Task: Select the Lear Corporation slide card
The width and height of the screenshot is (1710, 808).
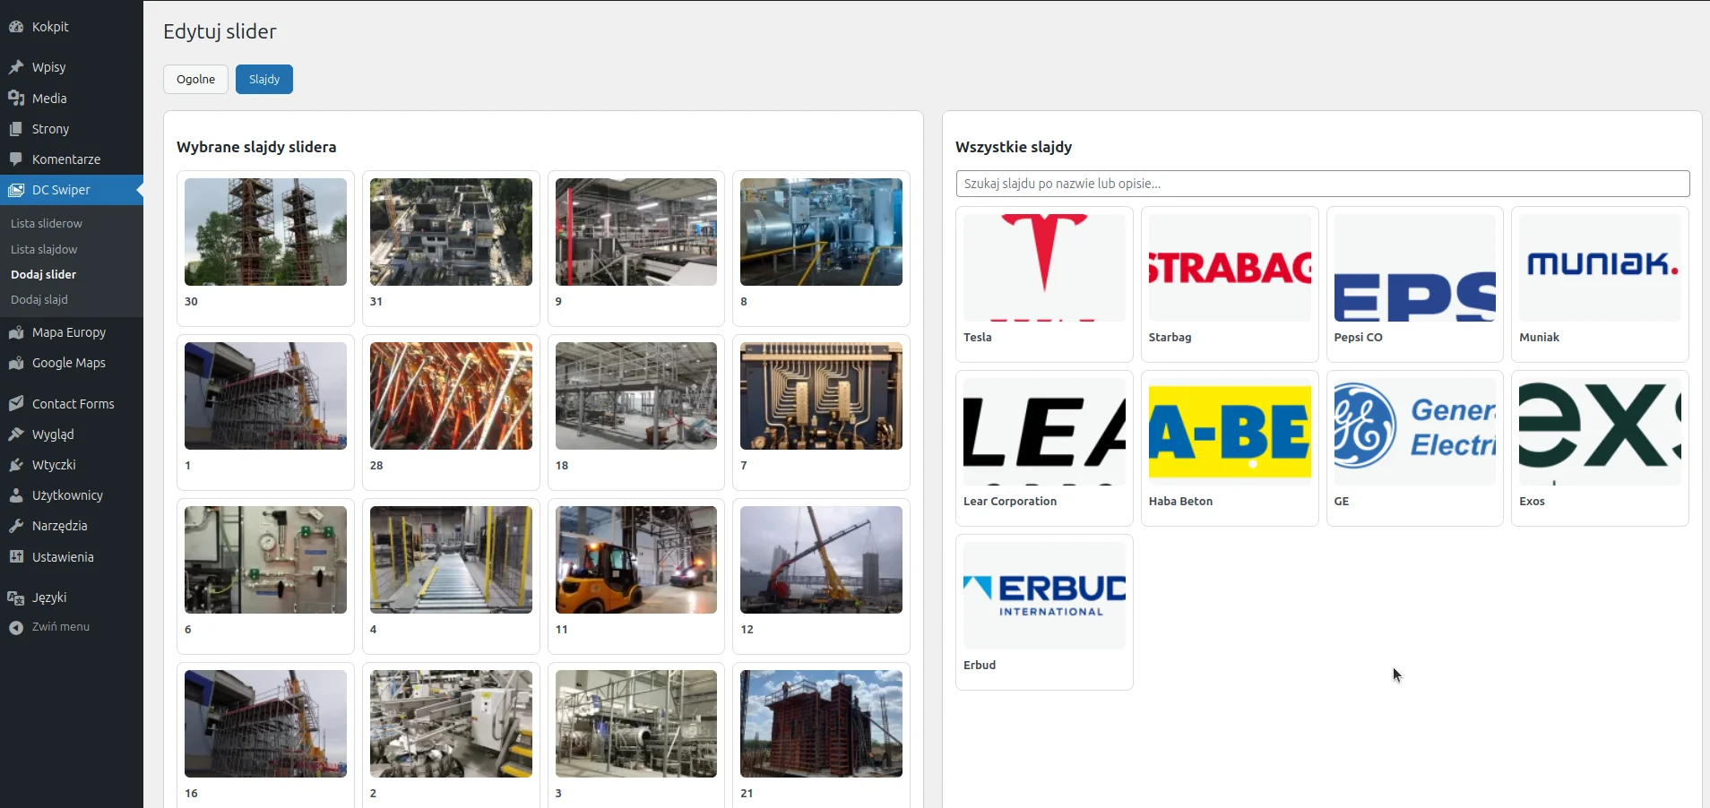Action: tap(1044, 448)
